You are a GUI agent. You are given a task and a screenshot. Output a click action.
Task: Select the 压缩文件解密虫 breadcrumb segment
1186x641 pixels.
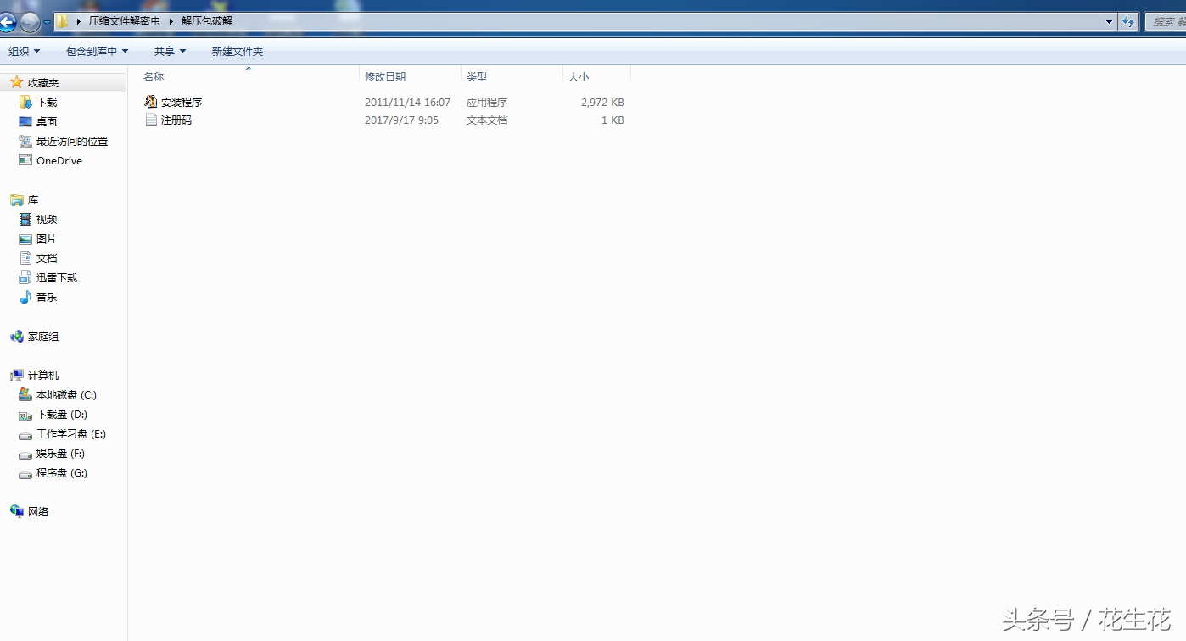click(x=125, y=21)
